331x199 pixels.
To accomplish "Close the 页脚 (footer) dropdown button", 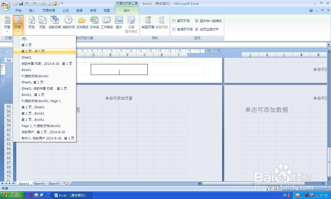I will (18, 24).
